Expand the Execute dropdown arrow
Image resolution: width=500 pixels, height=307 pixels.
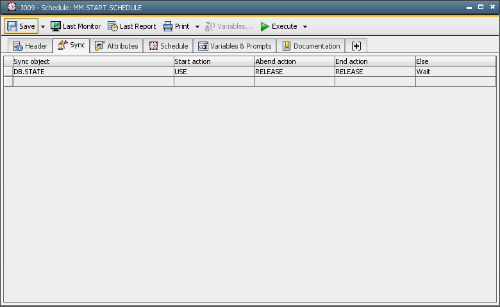click(305, 27)
